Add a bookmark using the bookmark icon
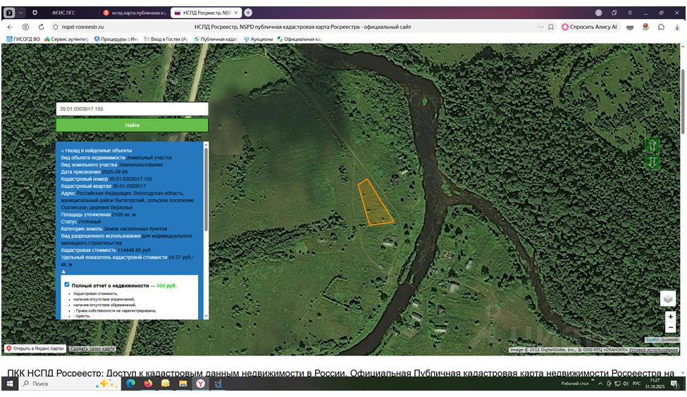The width and height of the screenshot is (687, 397). (551, 27)
